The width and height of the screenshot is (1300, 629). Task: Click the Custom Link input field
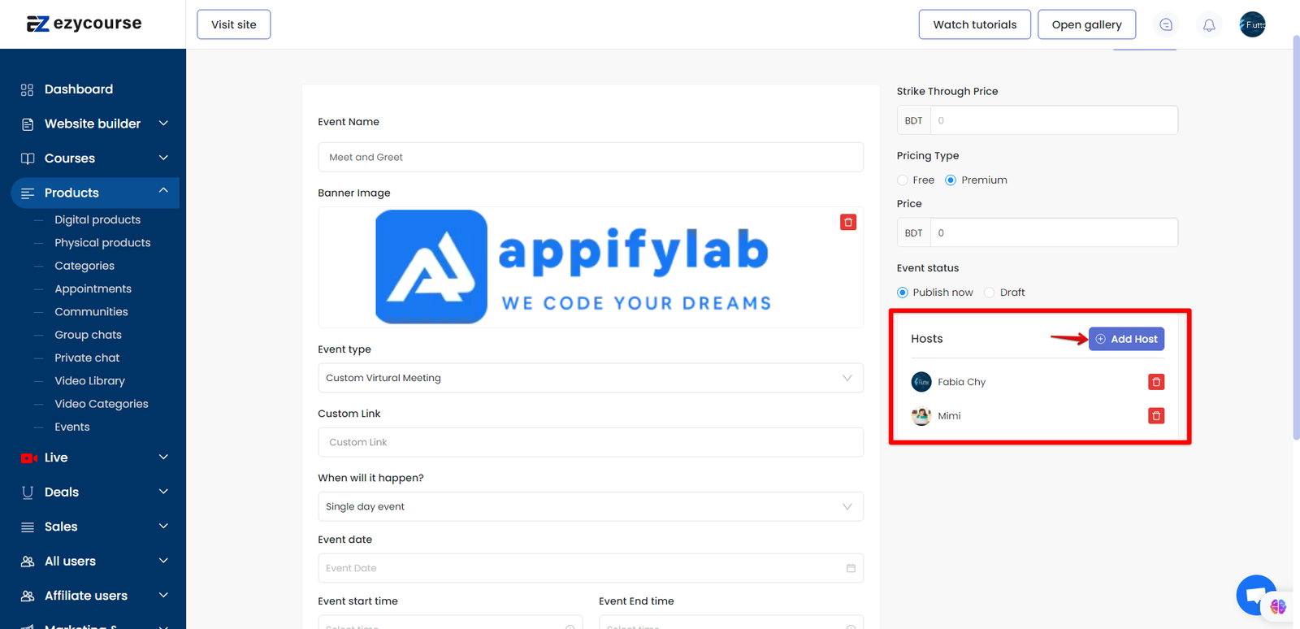click(x=590, y=442)
